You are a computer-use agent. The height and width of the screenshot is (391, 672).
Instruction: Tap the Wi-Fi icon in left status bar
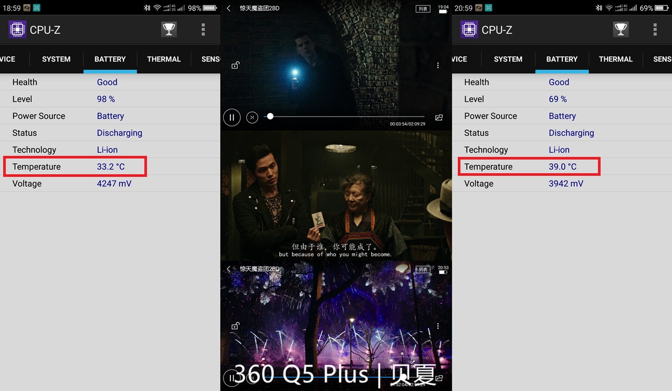pyautogui.click(x=156, y=8)
